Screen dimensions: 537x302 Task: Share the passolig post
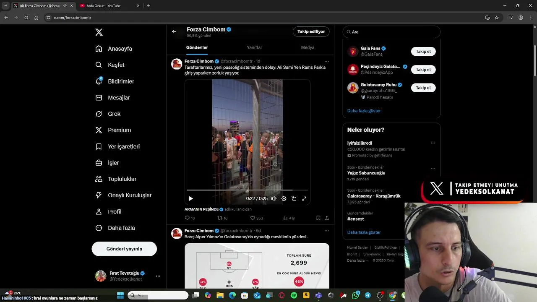tap(327, 218)
